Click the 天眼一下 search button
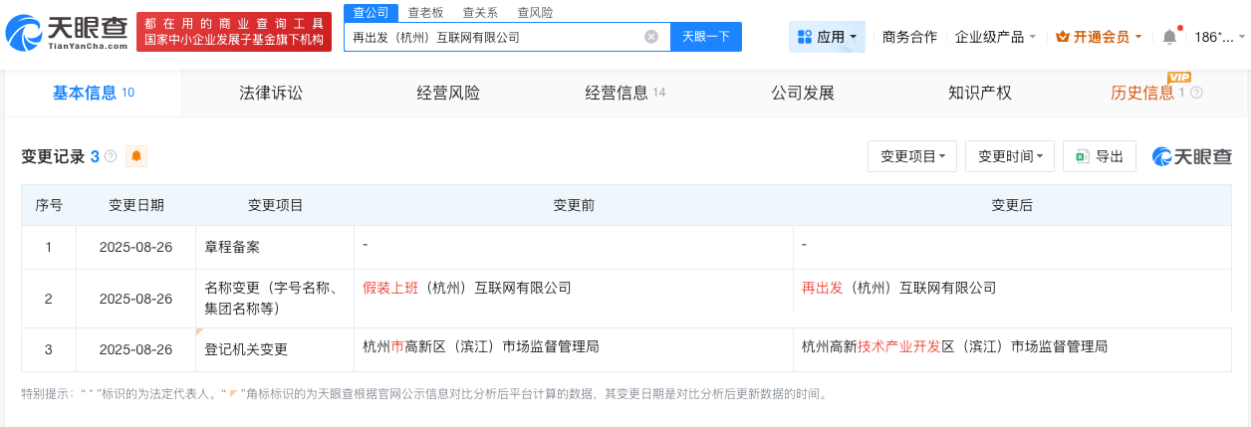This screenshot has height=427, width=1251. pos(706,37)
